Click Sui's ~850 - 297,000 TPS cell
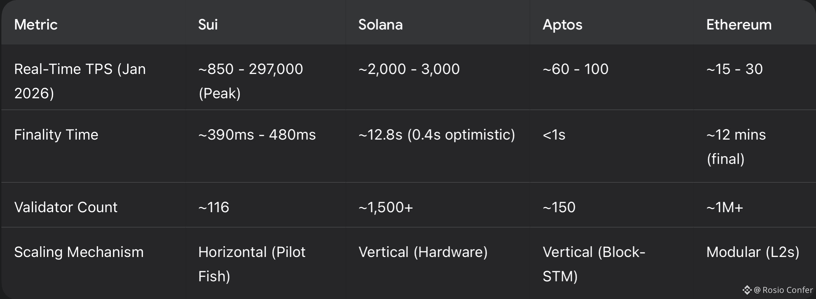 click(250, 81)
